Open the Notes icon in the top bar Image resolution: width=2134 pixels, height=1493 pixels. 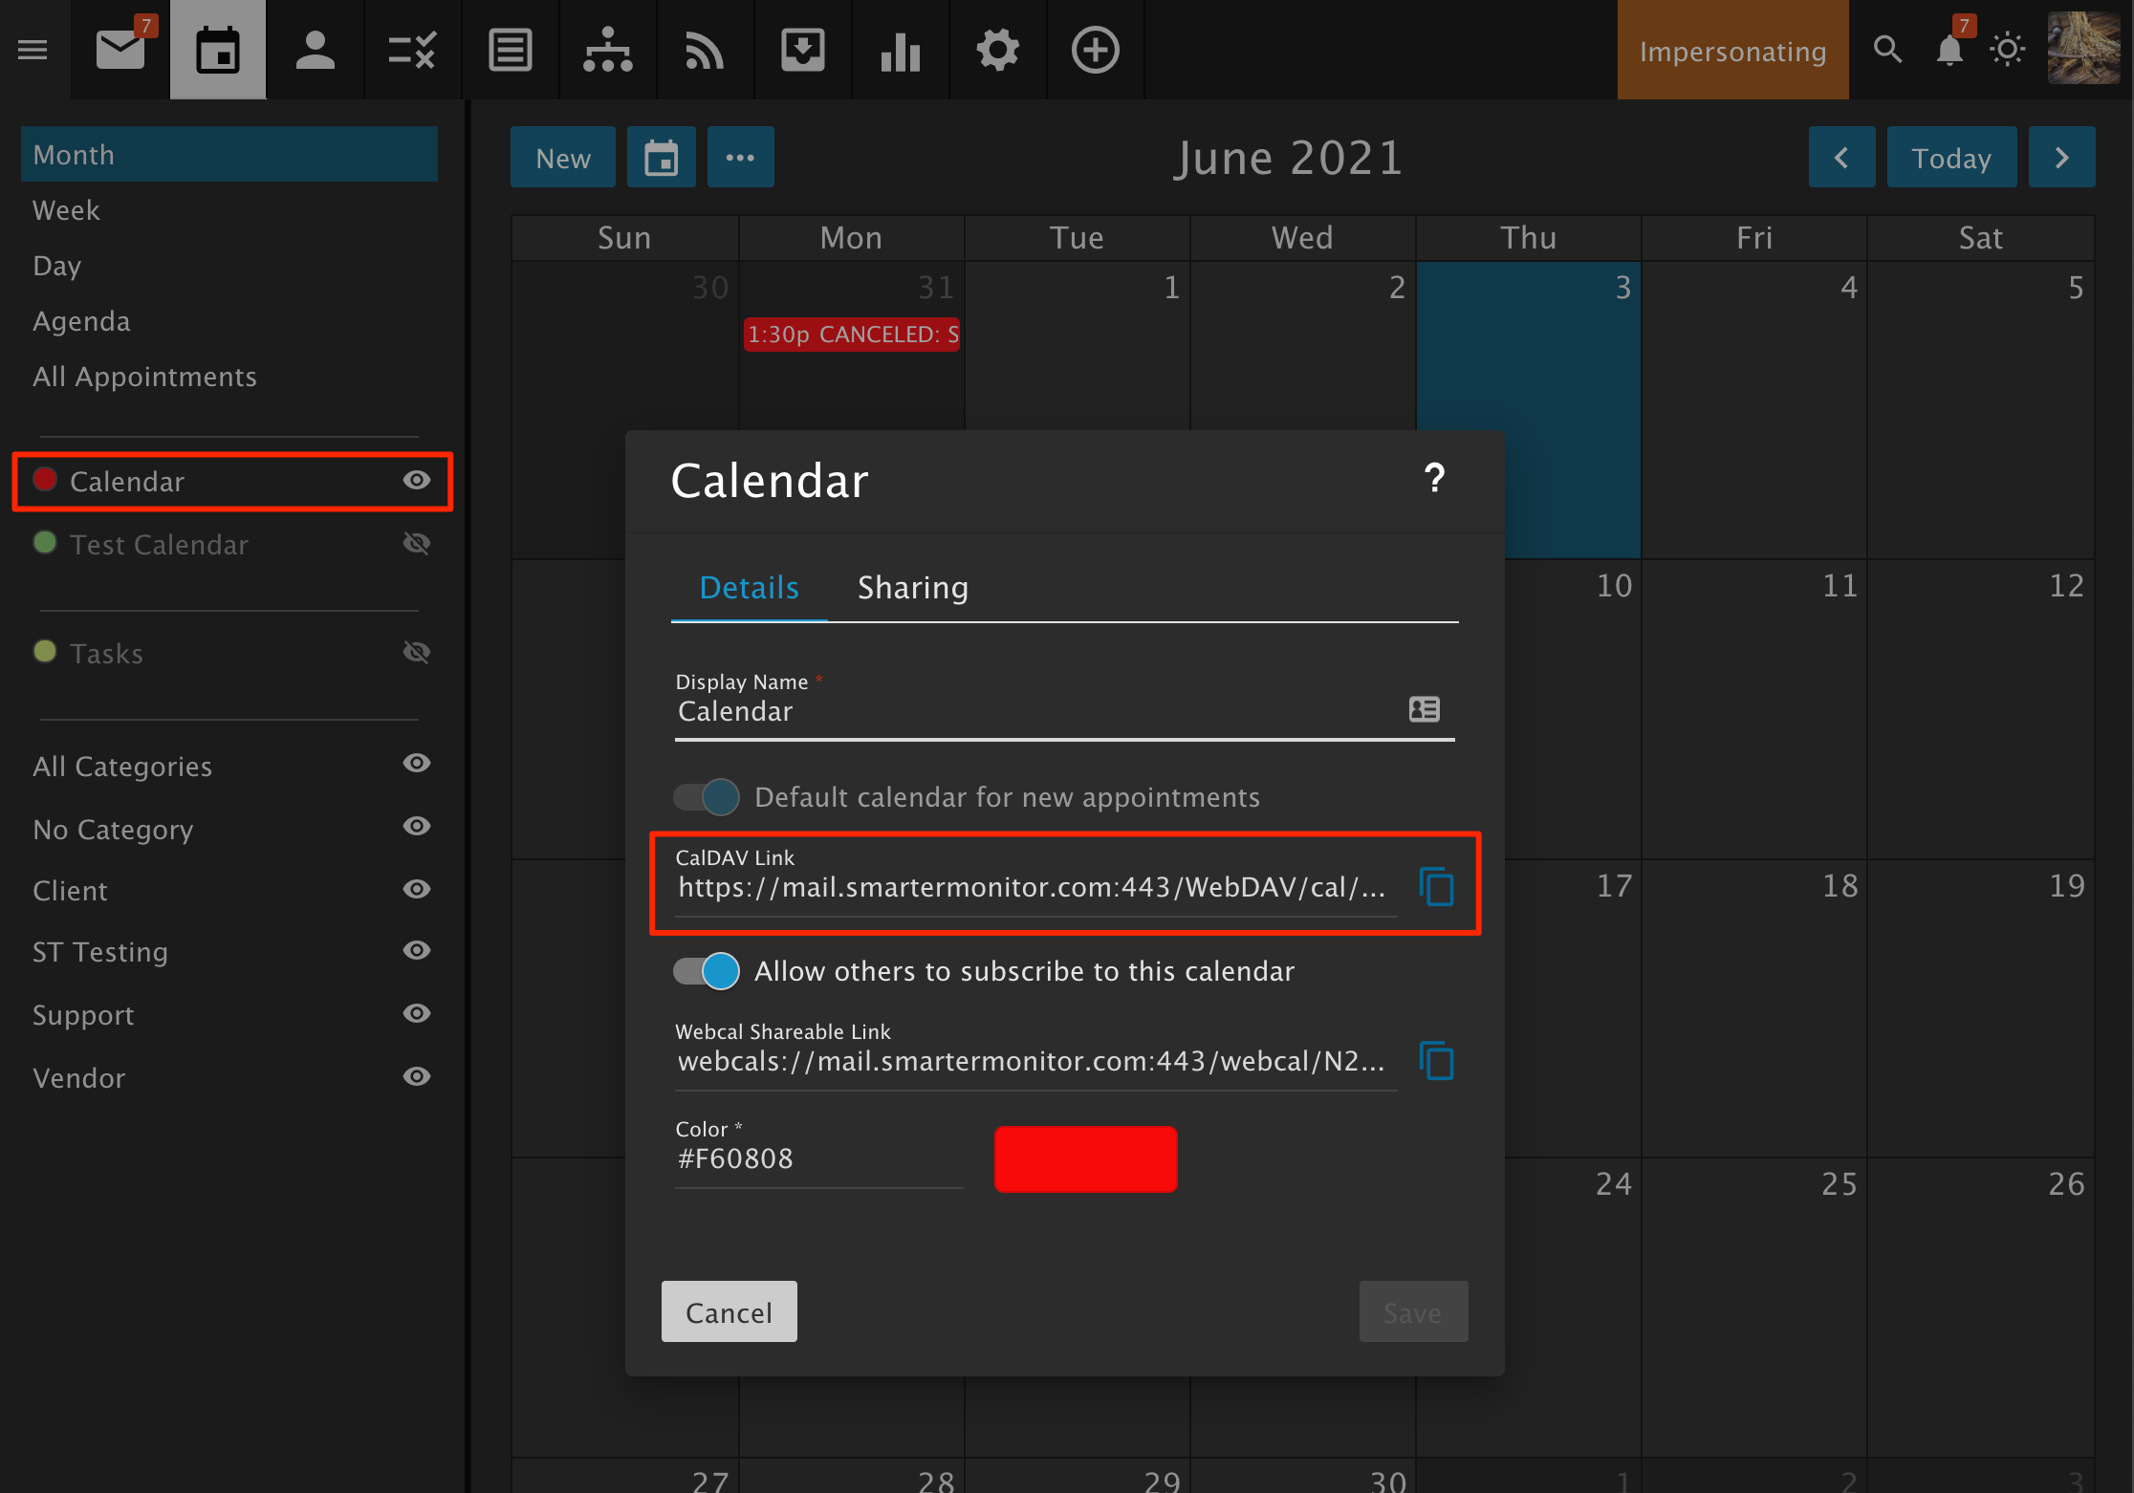click(511, 50)
